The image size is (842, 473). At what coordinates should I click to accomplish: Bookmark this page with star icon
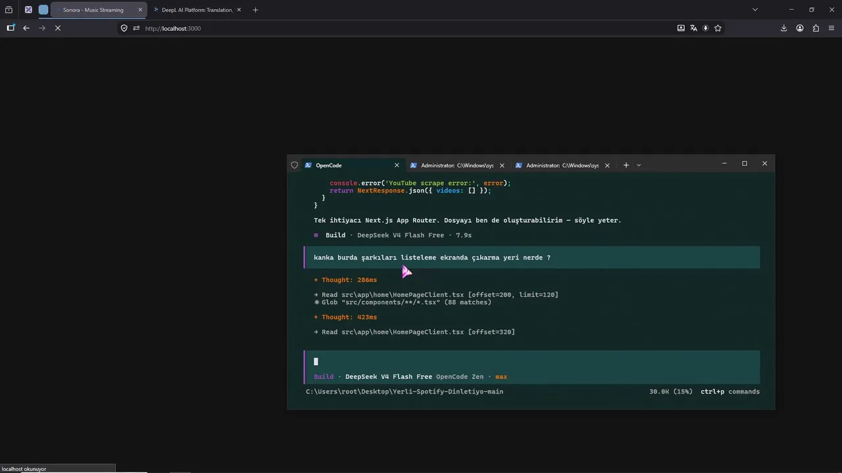pos(718,28)
